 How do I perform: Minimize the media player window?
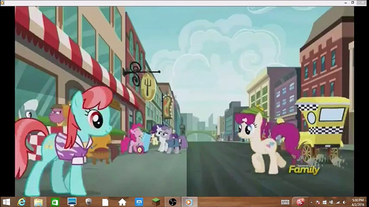point(346,3)
